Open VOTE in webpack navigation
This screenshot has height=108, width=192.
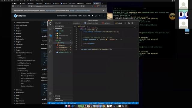[x=80, y=16]
